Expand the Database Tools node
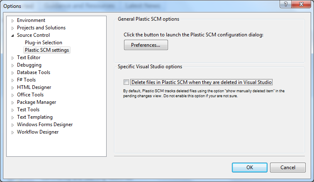This screenshot has width=314, height=182. (13, 73)
